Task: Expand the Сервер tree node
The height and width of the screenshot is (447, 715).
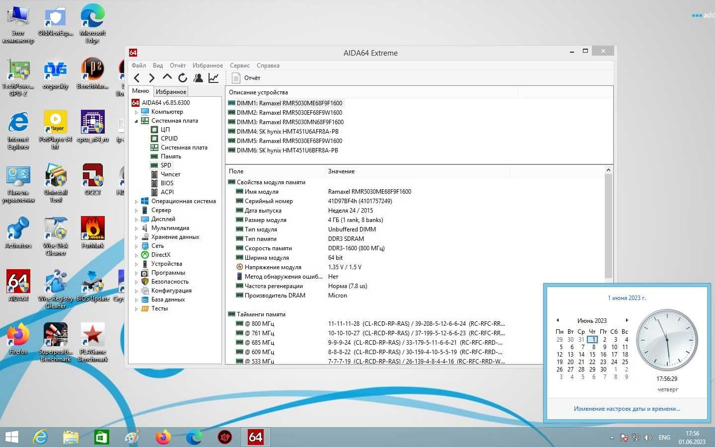Action: [x=137, y=210]
